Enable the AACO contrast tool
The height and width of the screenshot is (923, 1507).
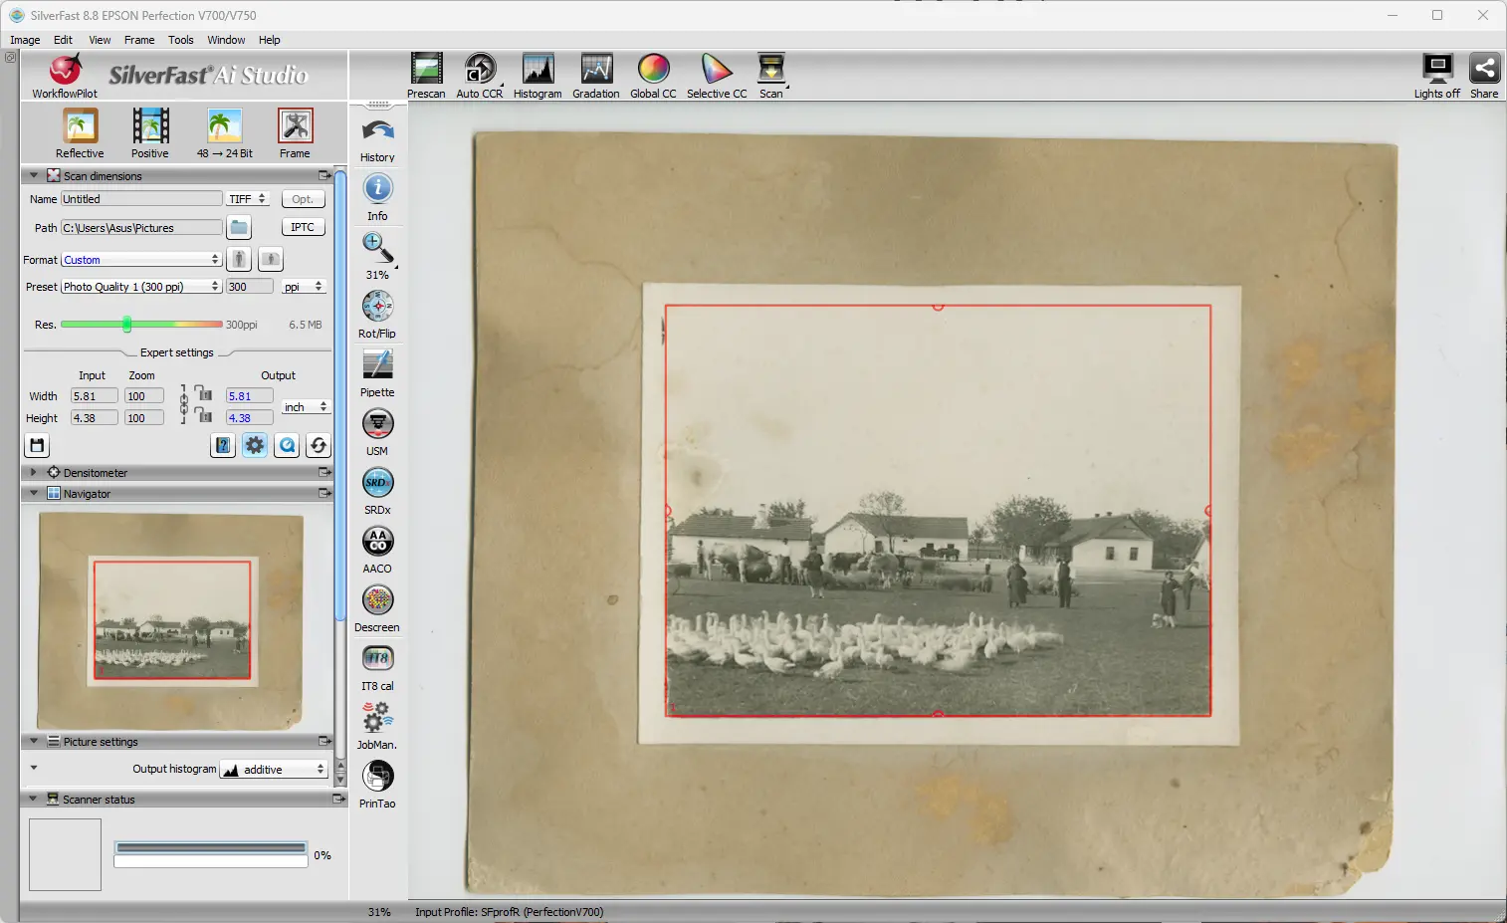[377, 541]
